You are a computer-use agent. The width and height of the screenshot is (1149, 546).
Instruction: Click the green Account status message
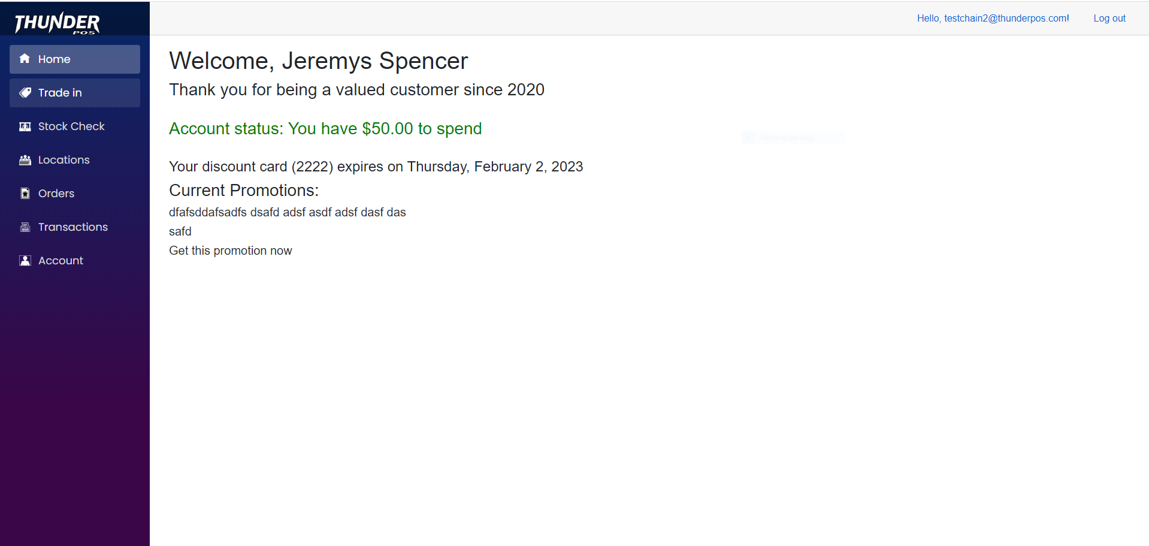coord(325,129)
